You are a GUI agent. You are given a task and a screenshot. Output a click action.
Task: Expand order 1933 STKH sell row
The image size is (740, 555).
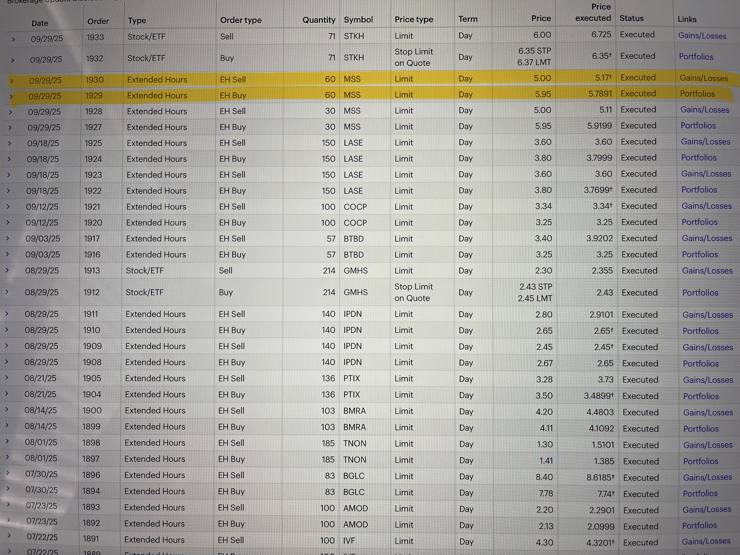(x=13, y=39)
